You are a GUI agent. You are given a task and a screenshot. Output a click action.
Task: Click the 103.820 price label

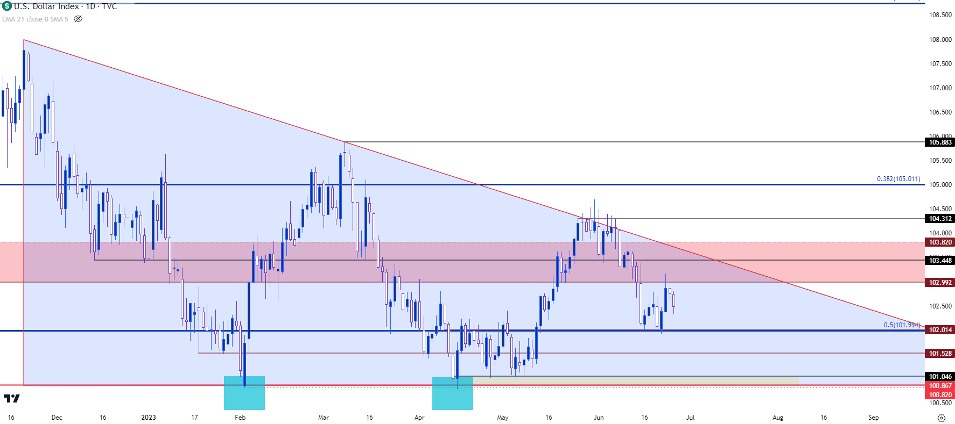[940, 242]
